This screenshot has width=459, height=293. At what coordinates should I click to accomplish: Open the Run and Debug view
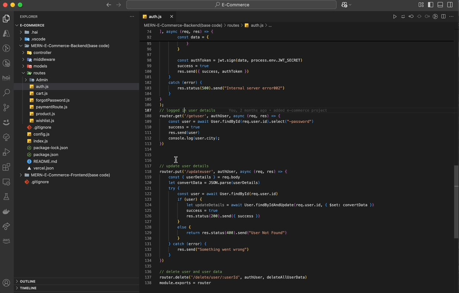coord(6,152)
